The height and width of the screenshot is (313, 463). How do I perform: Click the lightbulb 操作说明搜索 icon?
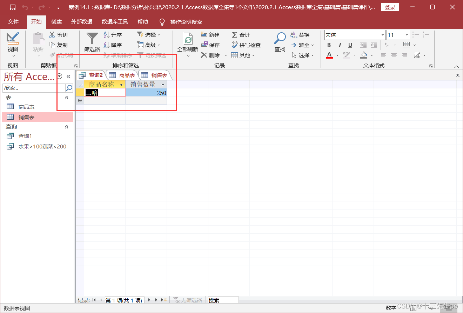162,22
